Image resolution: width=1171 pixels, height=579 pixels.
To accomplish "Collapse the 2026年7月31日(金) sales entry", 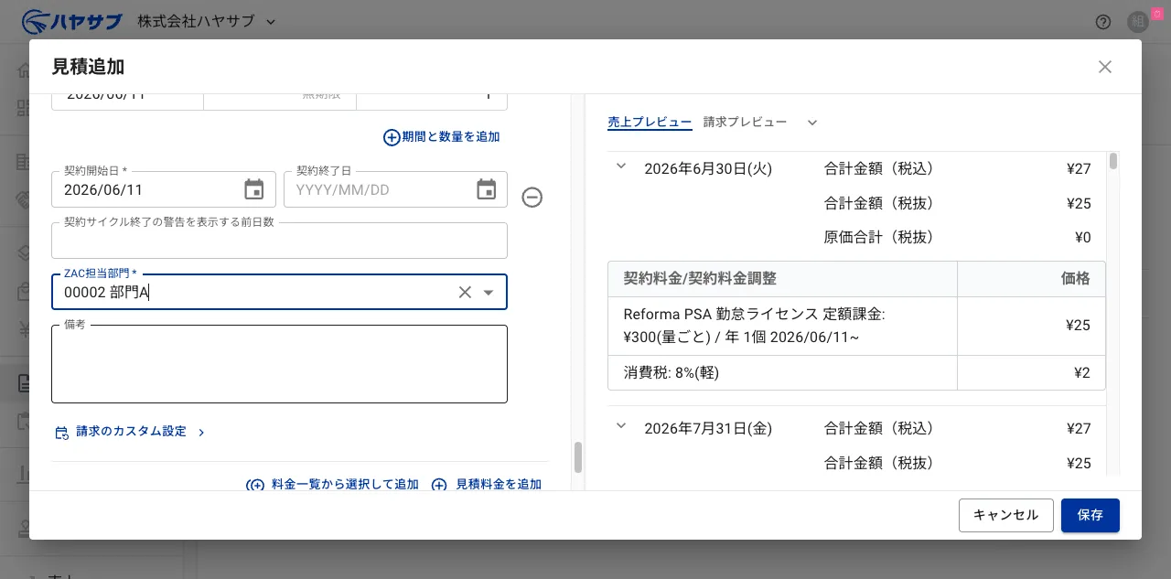I will tap(621, 426).
